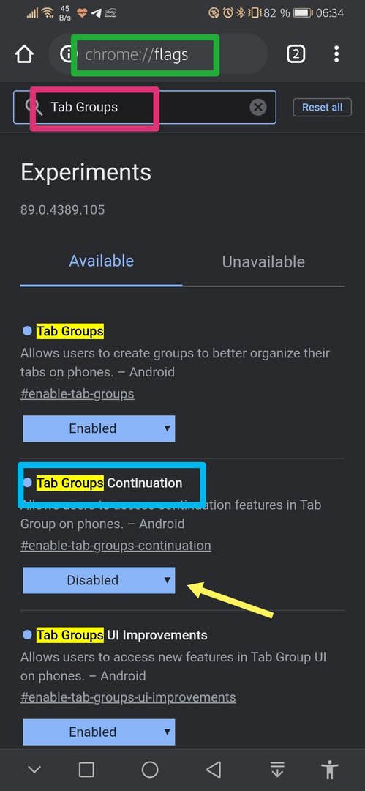
Task: Open the #enable-tab-groups-continuation link
Action: (x=116, y=546)
